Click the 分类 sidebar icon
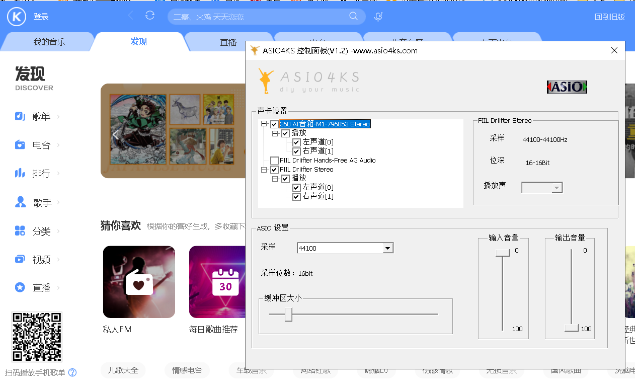Image resolution: width=635 pixels, height=389 pixels. point(20,231)
